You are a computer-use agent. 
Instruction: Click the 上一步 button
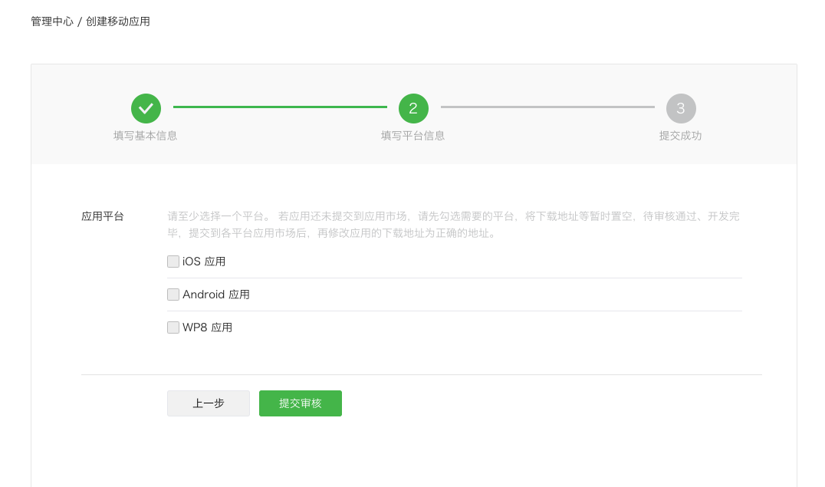click(208, 403)
